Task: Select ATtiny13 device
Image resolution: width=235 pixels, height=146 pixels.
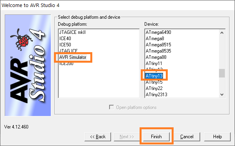Action: (154, 76)
